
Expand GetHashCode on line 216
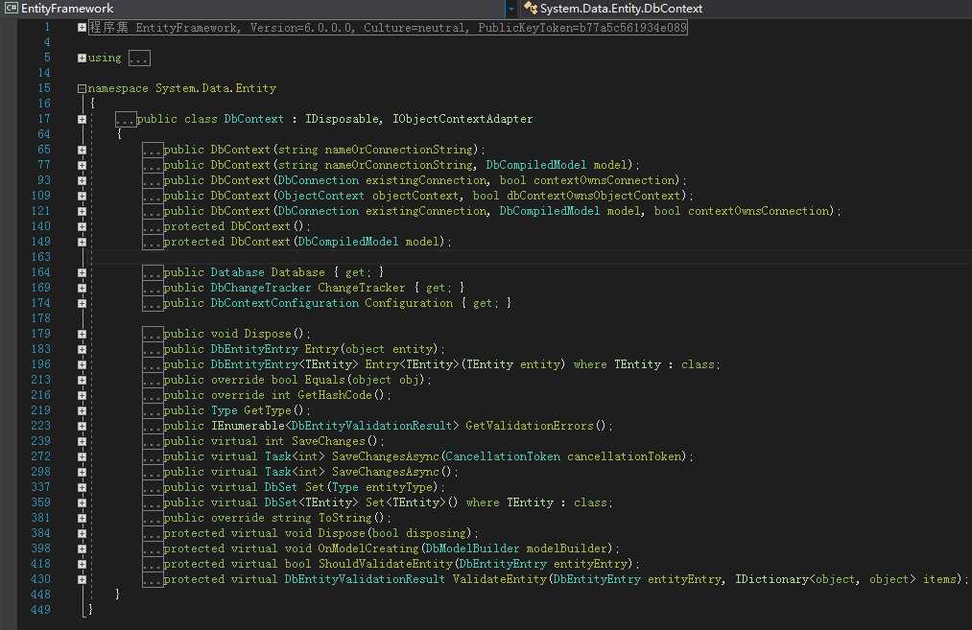click(82, 395)
